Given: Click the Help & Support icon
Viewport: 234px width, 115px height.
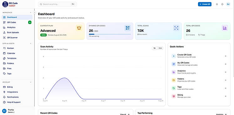Looking at the screenshot, I should pos(4,102).
